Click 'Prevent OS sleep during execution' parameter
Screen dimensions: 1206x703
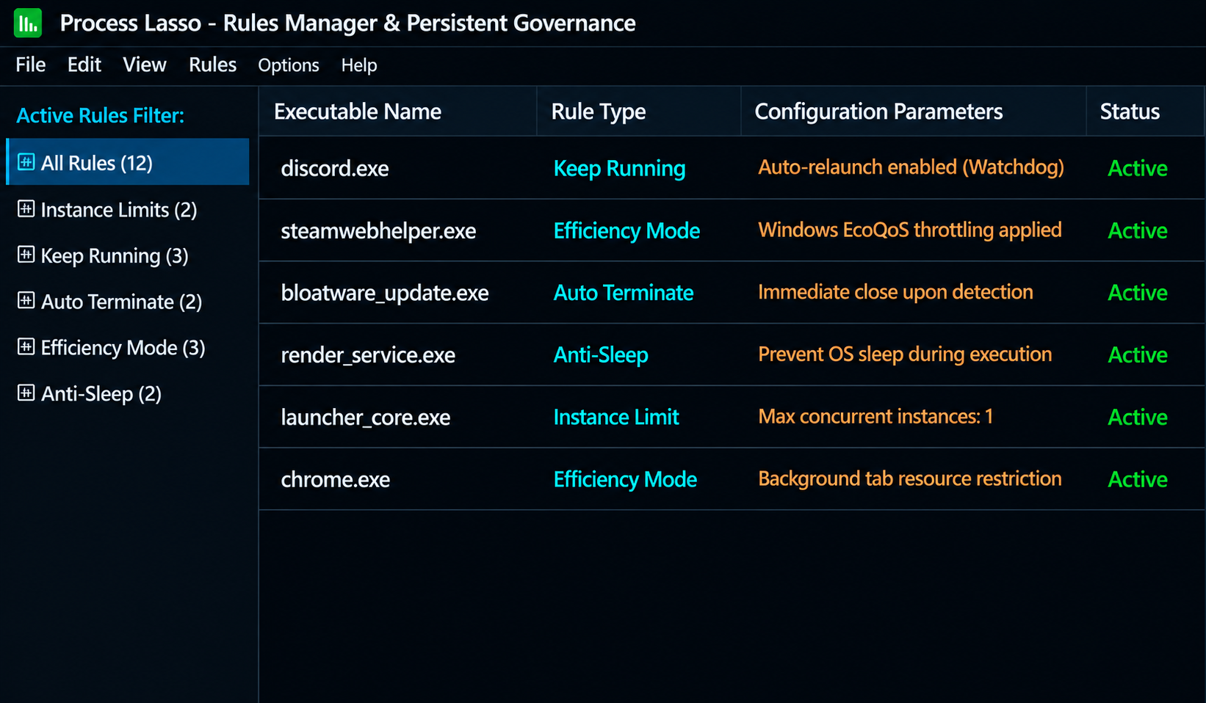(x=905, y=354)
